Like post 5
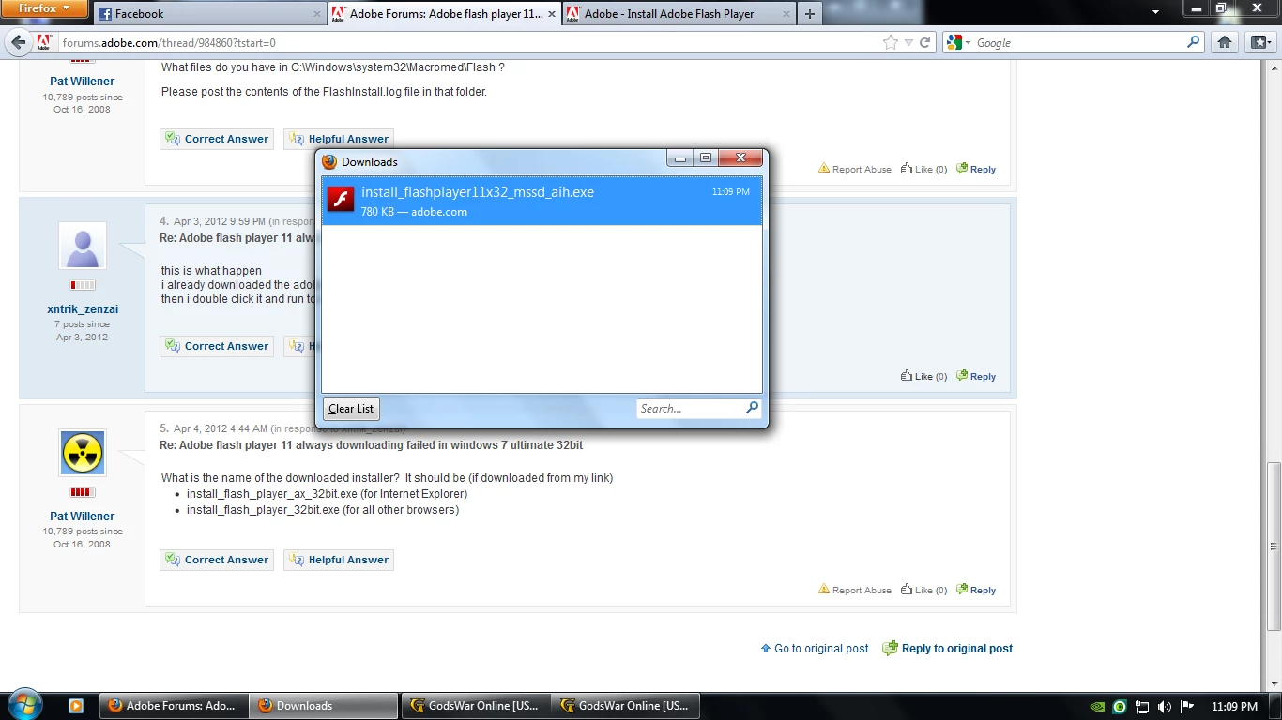The height and width of the screenshot is (720, 1282). (x=923, y=590)
